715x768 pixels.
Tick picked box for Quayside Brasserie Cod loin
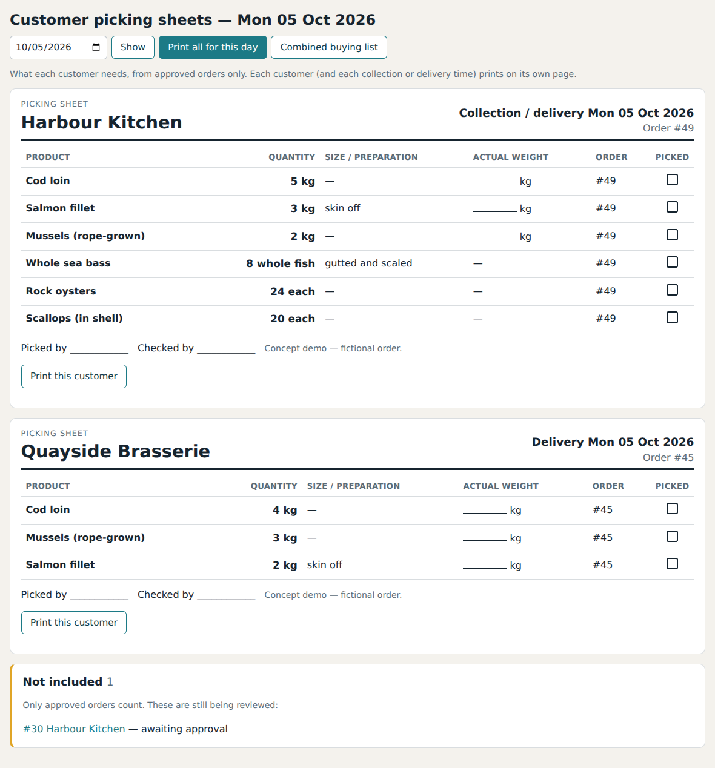pyautogui.click(x=672, y=509)
